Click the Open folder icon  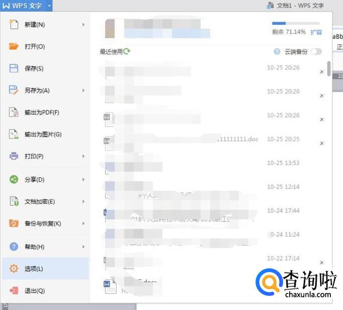click(x=14, y=46)
